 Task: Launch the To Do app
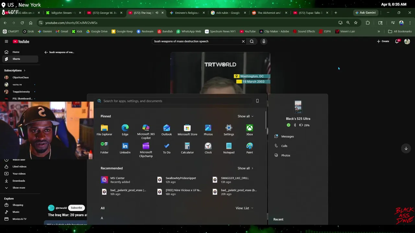167,148
